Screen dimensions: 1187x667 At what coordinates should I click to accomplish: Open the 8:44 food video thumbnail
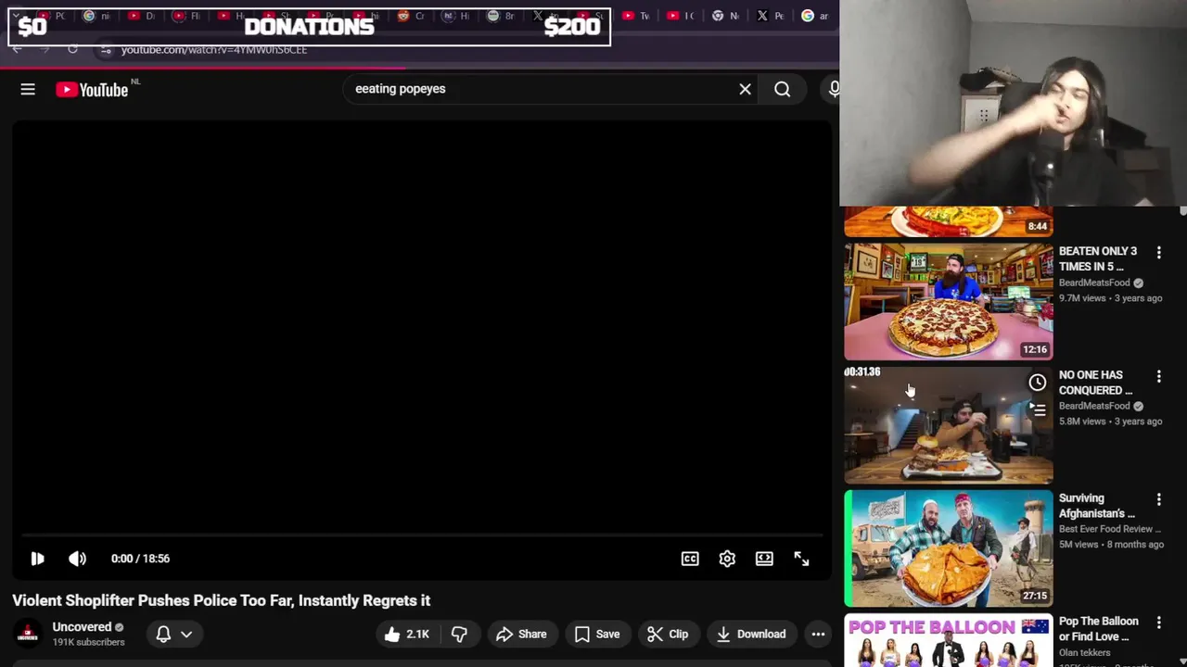[x=949, y=221]
